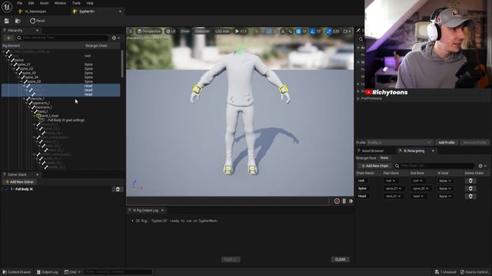Click the playback speed x1.0 button

coord(241,31)
